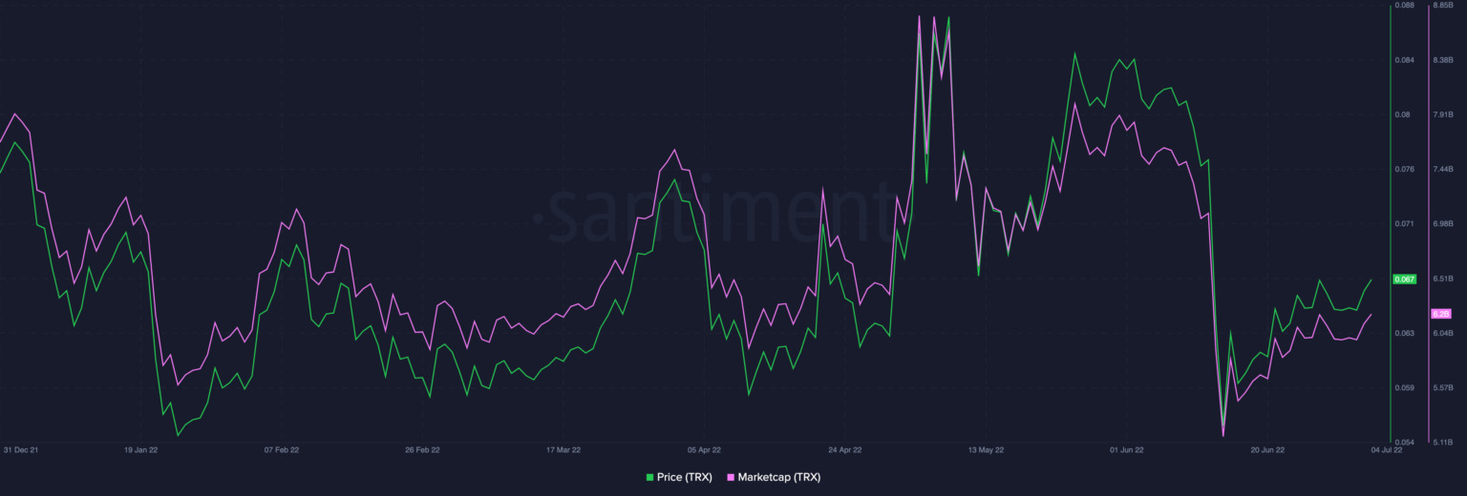Image resolution: width=1467 pixels, height=496 pixels.
Task: Click the 0.08 price axis value
Action: pos(1402,114)
